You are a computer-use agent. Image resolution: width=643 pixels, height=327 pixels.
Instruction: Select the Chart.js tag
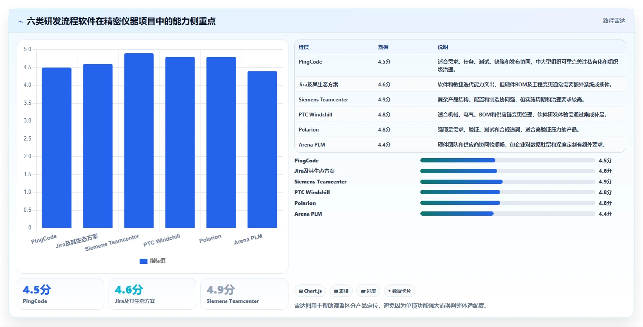311,291
